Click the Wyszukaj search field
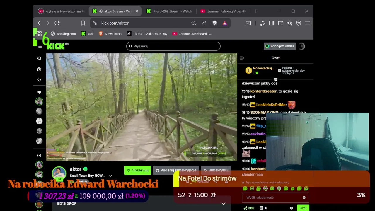375x211 pixels. (x=173, y=46)
